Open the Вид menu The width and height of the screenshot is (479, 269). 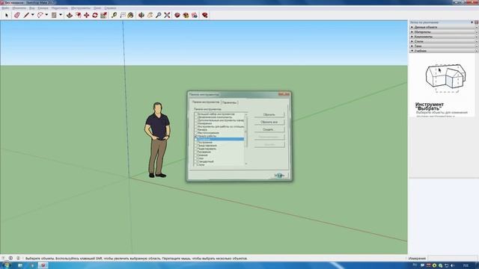pos(31,8)
